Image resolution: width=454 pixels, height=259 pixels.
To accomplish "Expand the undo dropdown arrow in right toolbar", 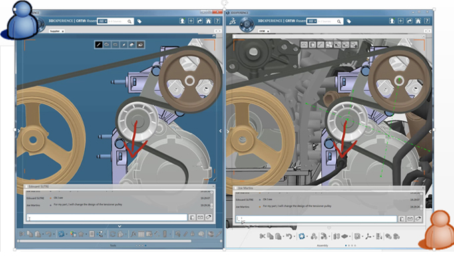I will tap(294, 237).
